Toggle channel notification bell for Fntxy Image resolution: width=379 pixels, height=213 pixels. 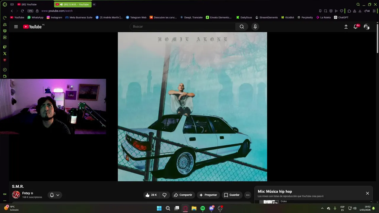click(55, 195)
